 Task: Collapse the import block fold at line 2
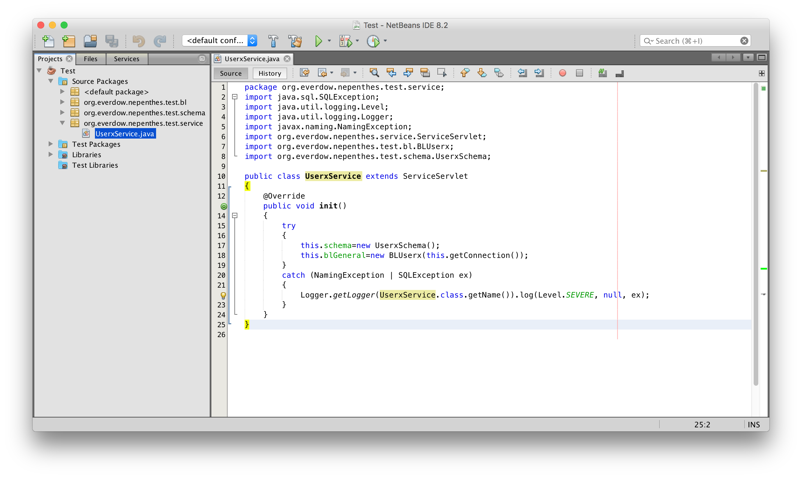[x=235, y=97]
